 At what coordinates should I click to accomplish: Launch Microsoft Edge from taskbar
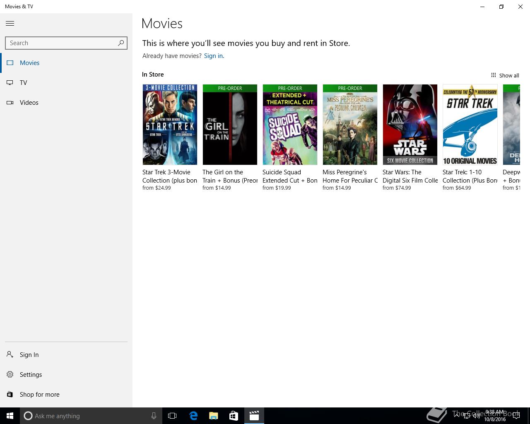(193, 416)
